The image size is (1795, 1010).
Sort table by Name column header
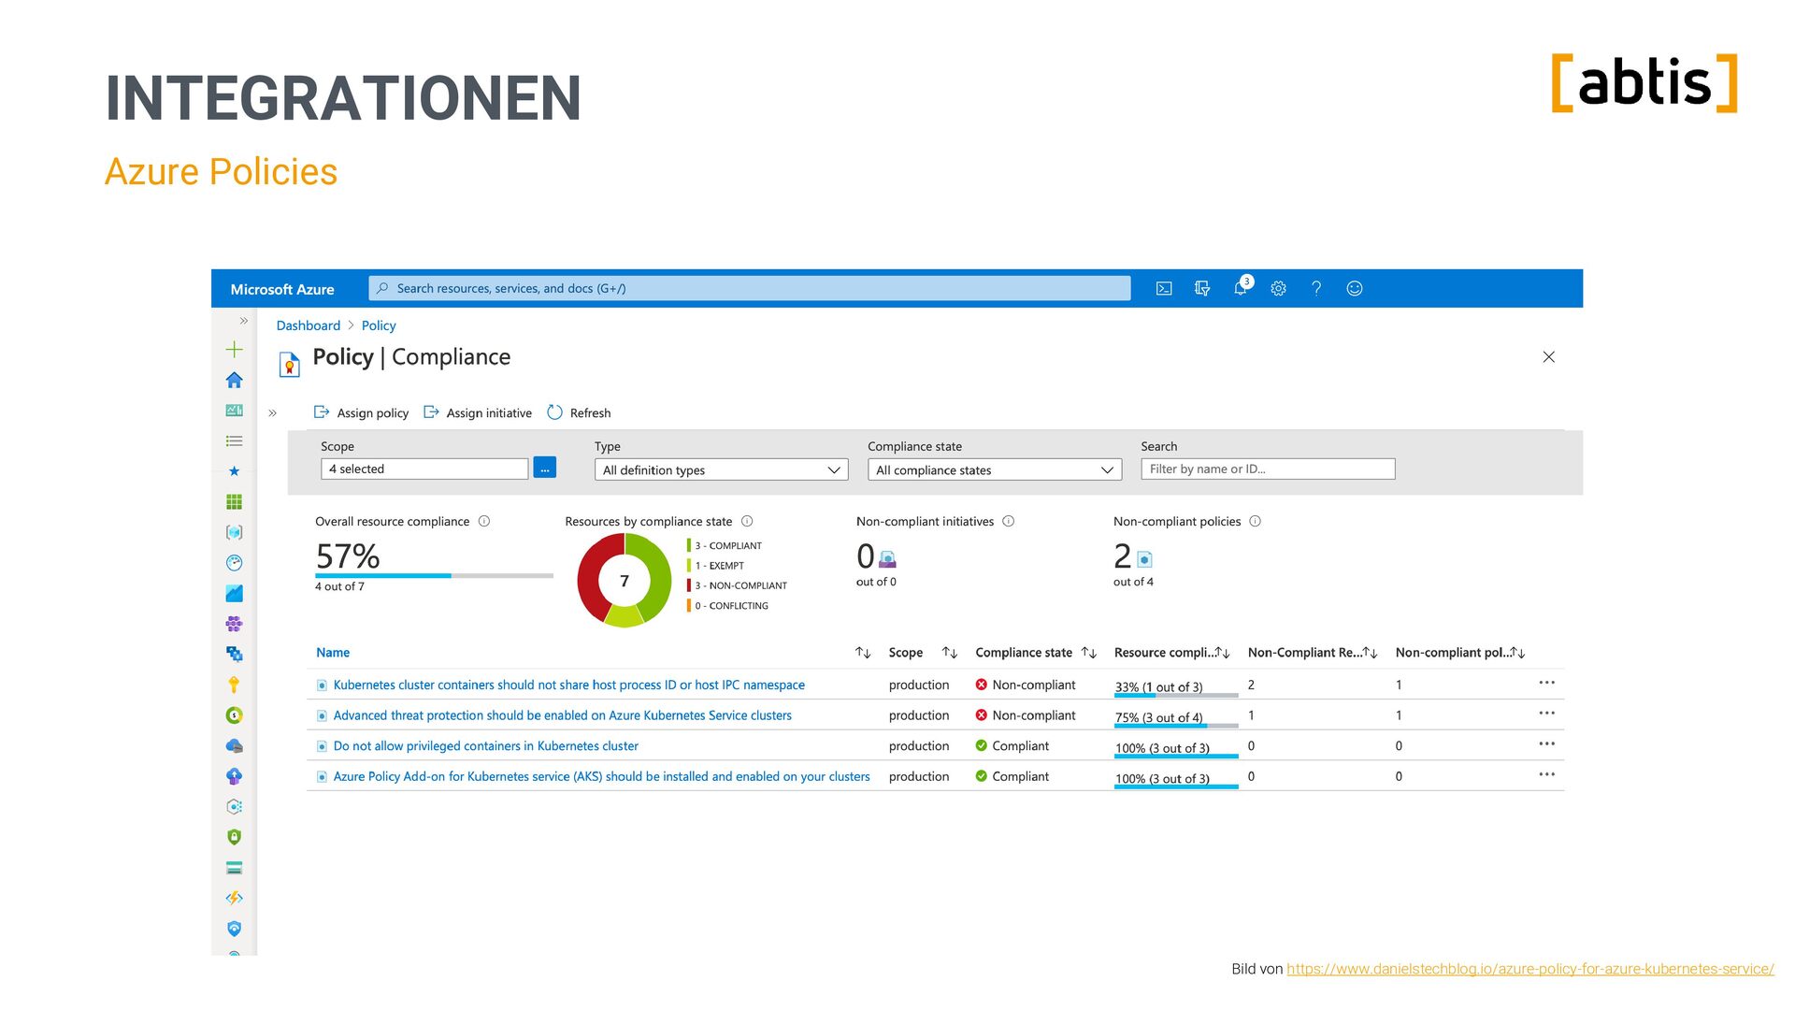[x=333, y=653]
